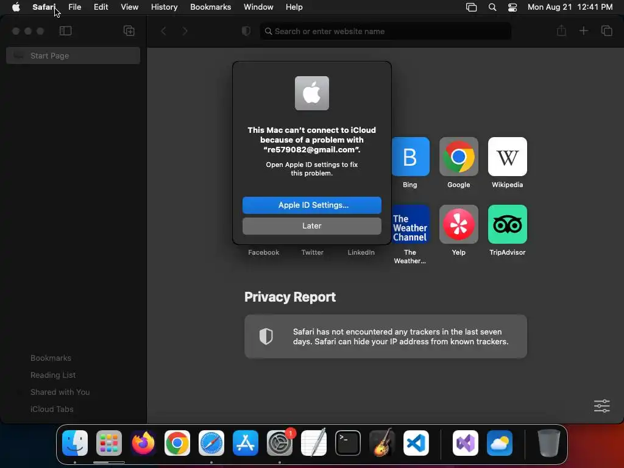This screenshot has width=624, height=468.
Task: Open the Bing favorite
Action: point(410,157)
